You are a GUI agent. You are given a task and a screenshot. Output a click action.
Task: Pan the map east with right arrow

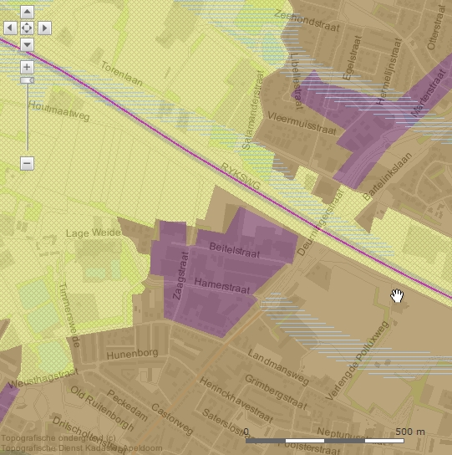(44, 28)
